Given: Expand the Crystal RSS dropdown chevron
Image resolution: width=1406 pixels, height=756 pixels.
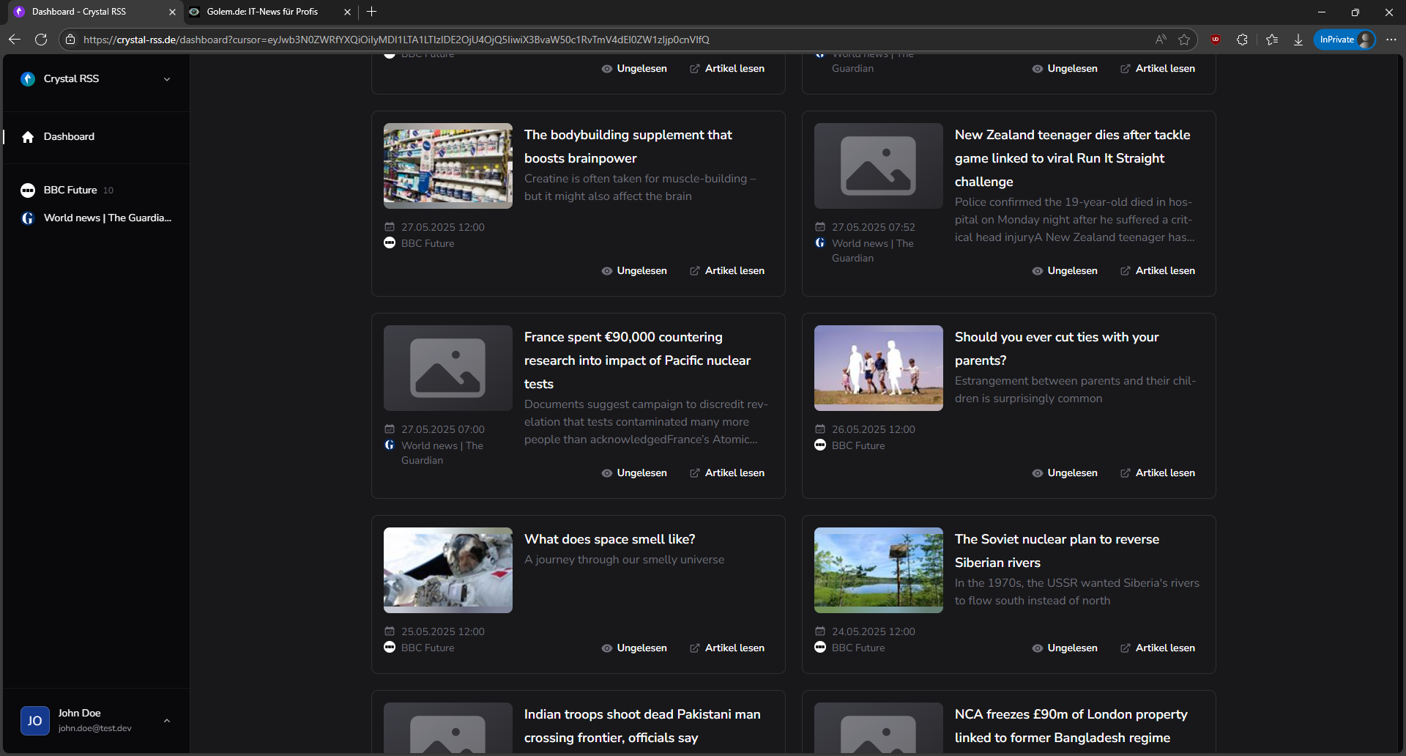Looking at the screenshot, I should (167, 79).
